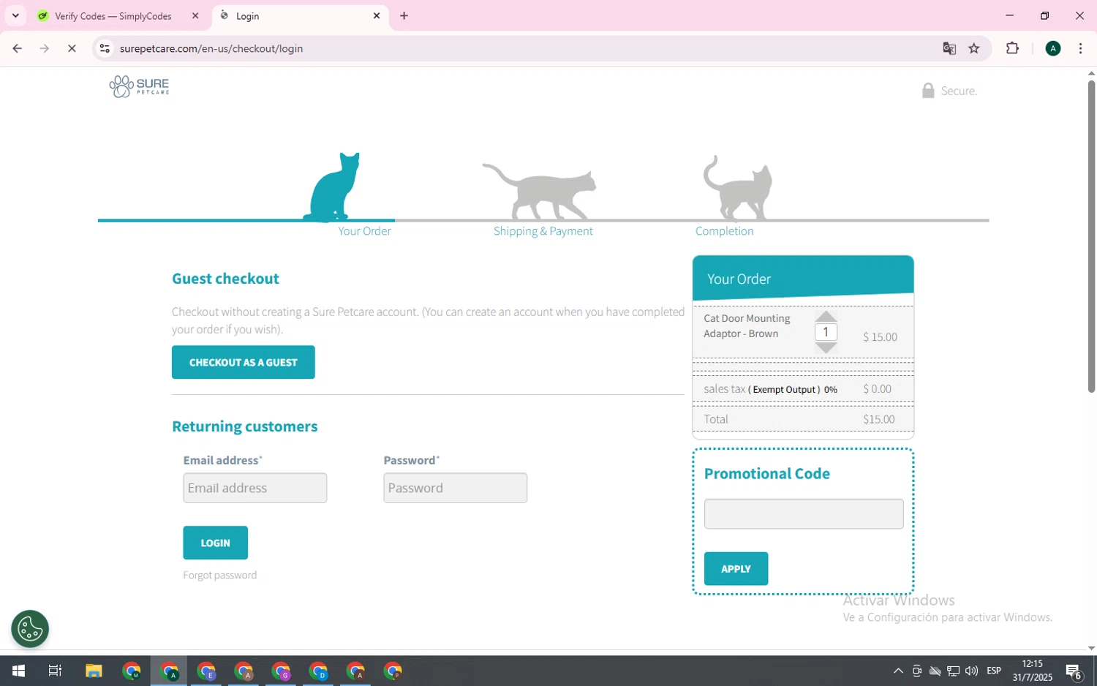This screenshot has height=686, width=1097.
Task: Click the gray walking cat icon
Action: (540, 190)
